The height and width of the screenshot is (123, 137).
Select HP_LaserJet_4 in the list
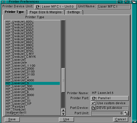(x=32, y=77)
